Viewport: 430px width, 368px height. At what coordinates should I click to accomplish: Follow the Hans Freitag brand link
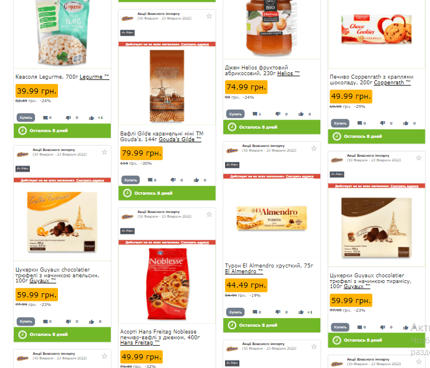[x=140, y=343]
